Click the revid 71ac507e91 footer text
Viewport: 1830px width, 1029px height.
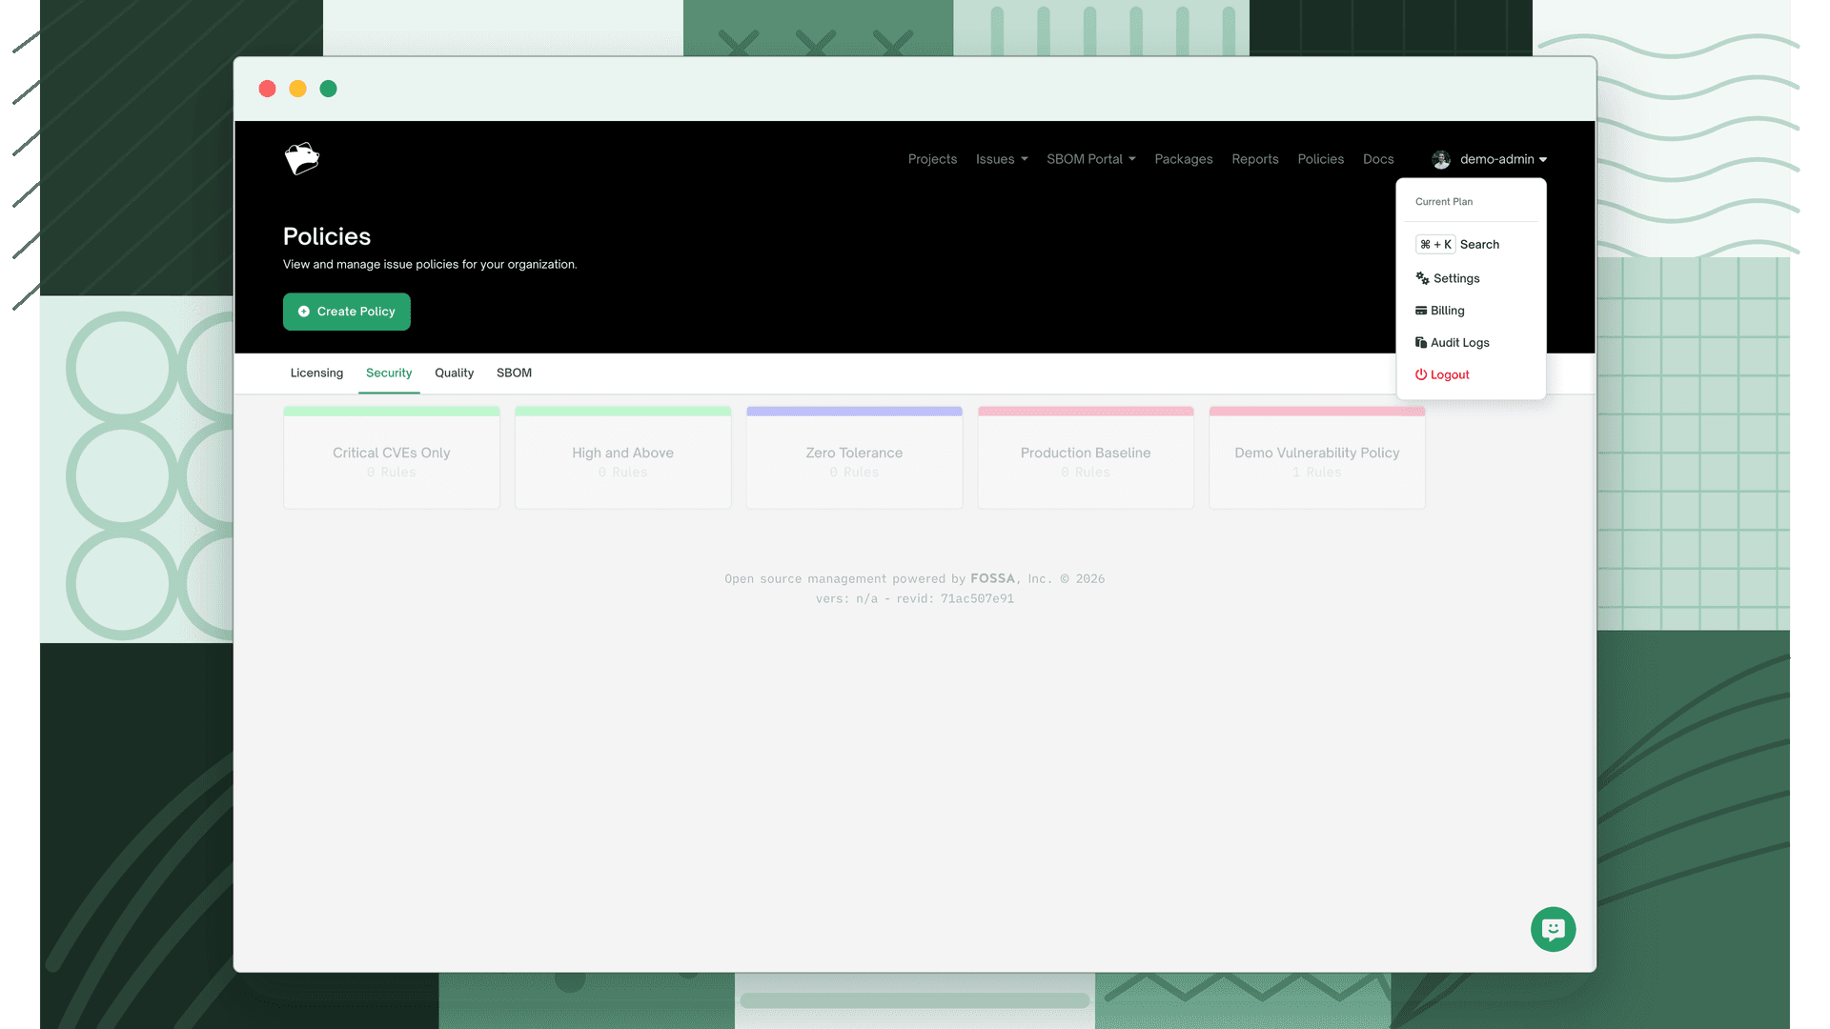coord(955,599)
